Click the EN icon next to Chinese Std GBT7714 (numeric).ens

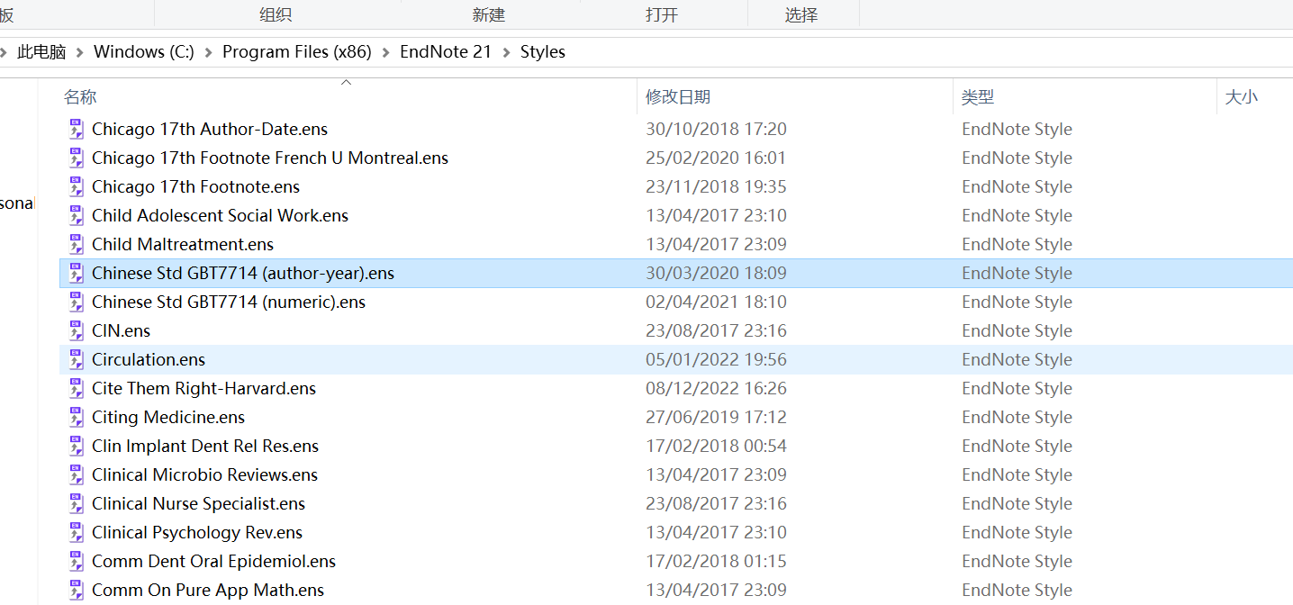(x=76, y=302)
